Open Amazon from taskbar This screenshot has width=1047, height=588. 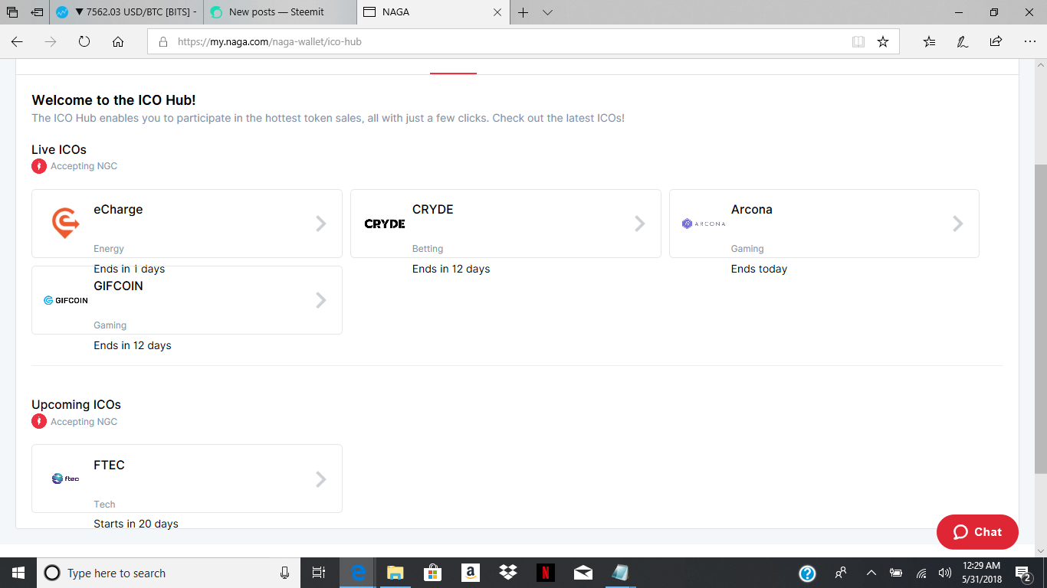[470, 573]
